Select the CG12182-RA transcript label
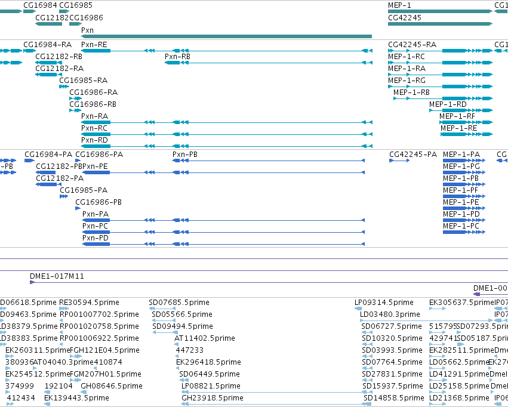508x407 pixels. pyautogui.click(x=59, y=69)
